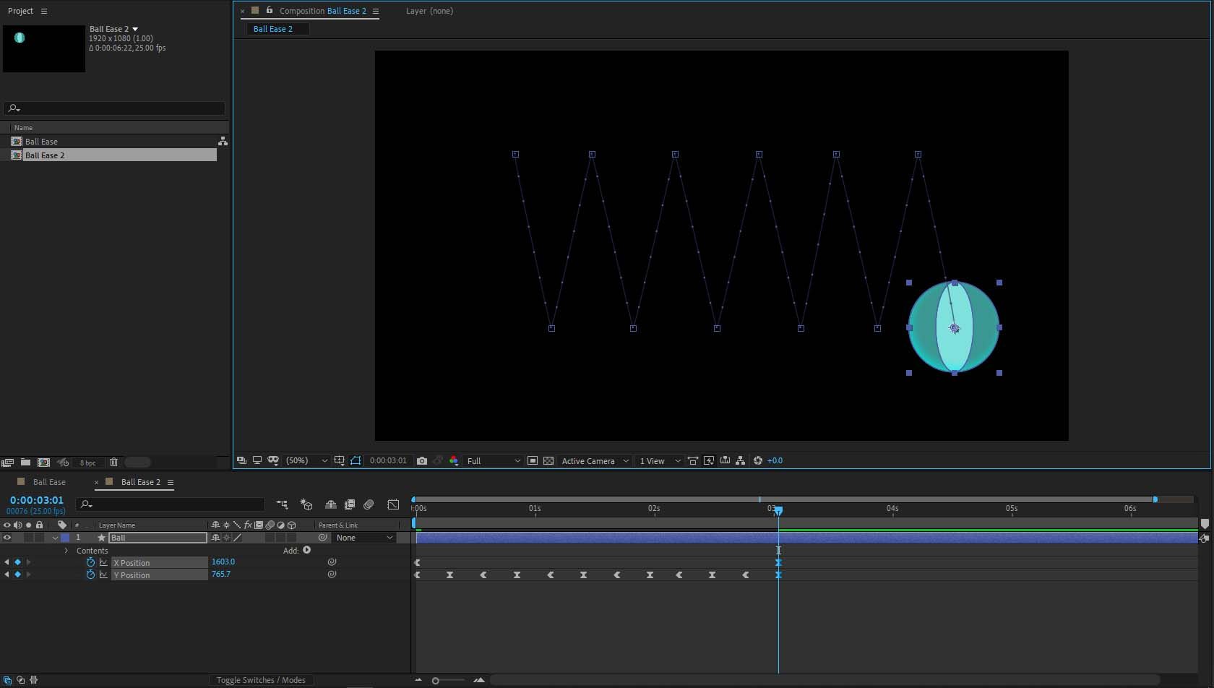Click the 8 bpc color depth button
Viewport: 1214px width, 688px height.
[x=87, y=463]
